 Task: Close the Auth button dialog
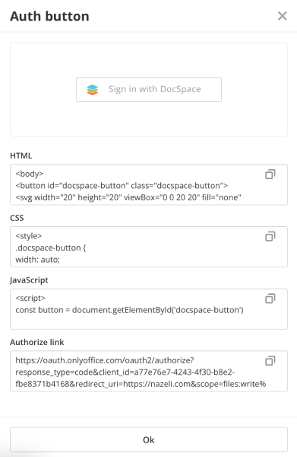[x=282, y=16]
